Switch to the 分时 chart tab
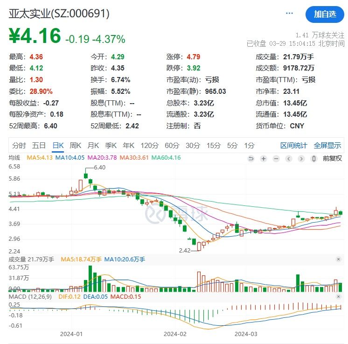Image resolution: width=348 pixels, height=344 pixels. (19, 146)
